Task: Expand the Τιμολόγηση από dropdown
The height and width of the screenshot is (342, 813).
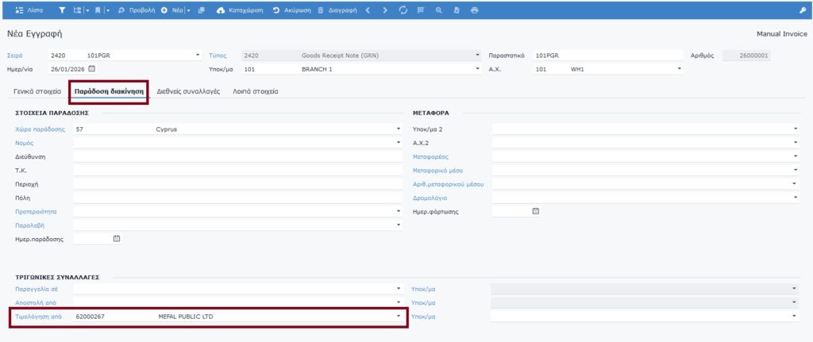Action: click(399, 317)
